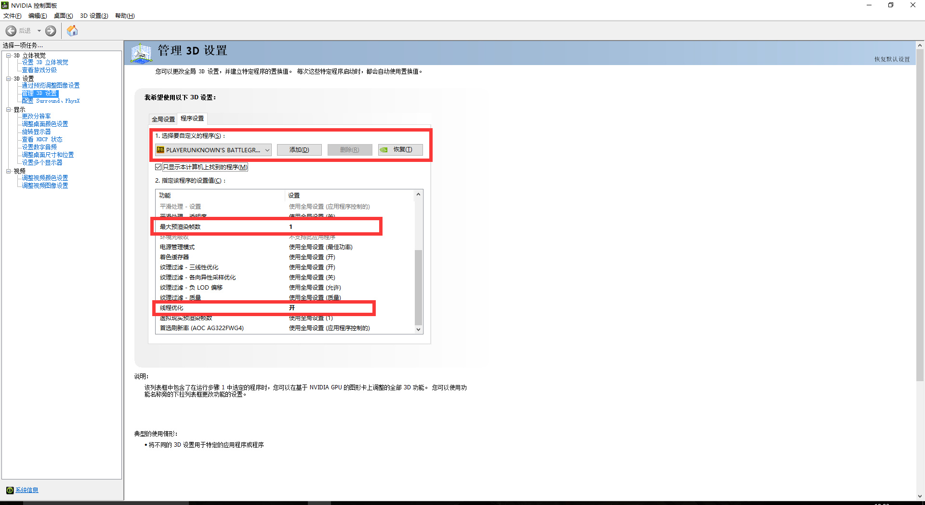Image resolution: width=925 pixels, height=505 pixels.
Task: Select 通过预览调整图像设置 in task tree
Action: [51, 86]
